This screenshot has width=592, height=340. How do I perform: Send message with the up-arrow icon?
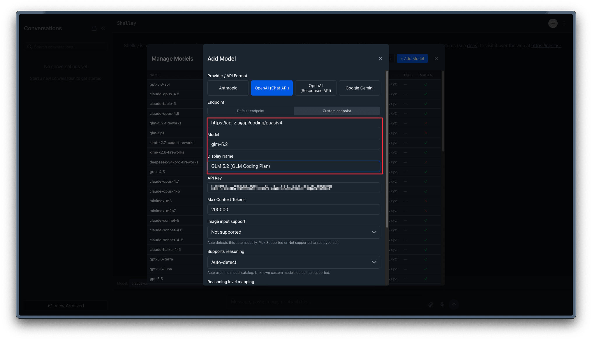click(454, 304)
